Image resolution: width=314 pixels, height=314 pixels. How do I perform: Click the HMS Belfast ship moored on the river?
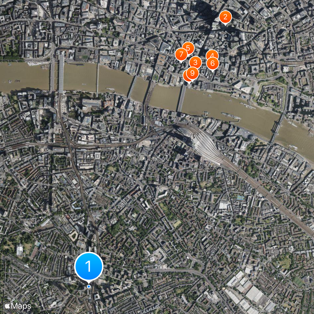(x=230, y=116)
